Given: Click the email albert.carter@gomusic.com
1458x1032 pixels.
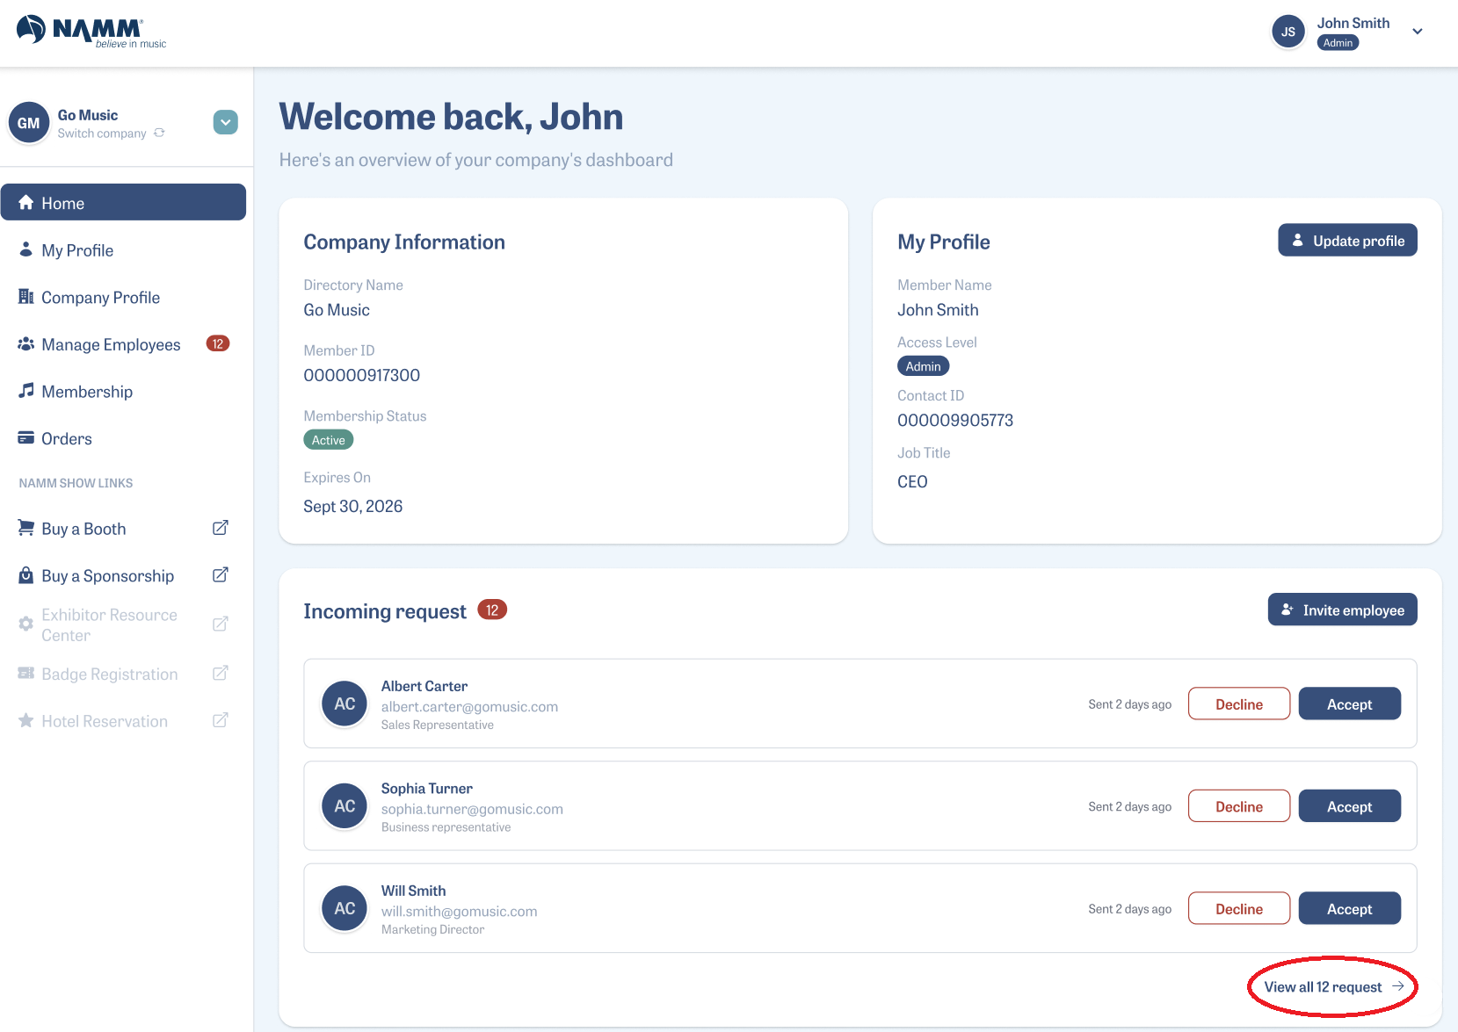Looking at the screenshot, I should (x=469, y=707).
